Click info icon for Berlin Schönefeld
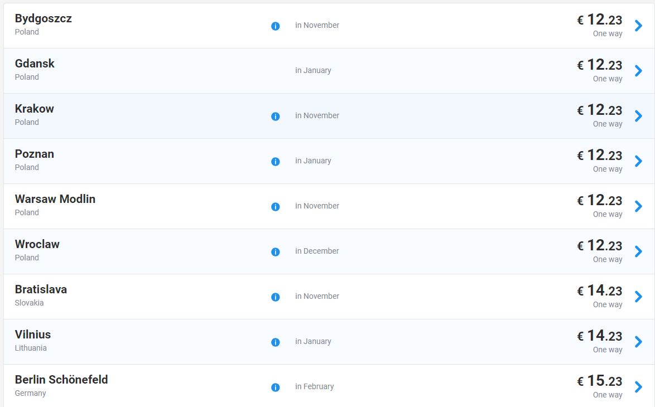655x407 pixels. point(275,387)
